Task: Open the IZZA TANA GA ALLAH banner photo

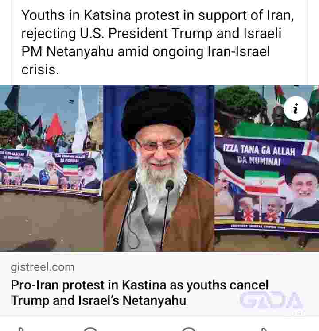Action: tap(267, 169)
